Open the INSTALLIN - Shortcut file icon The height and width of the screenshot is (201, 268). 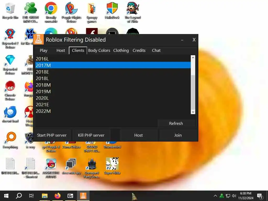pyautogui.click(x=31, y=168)
